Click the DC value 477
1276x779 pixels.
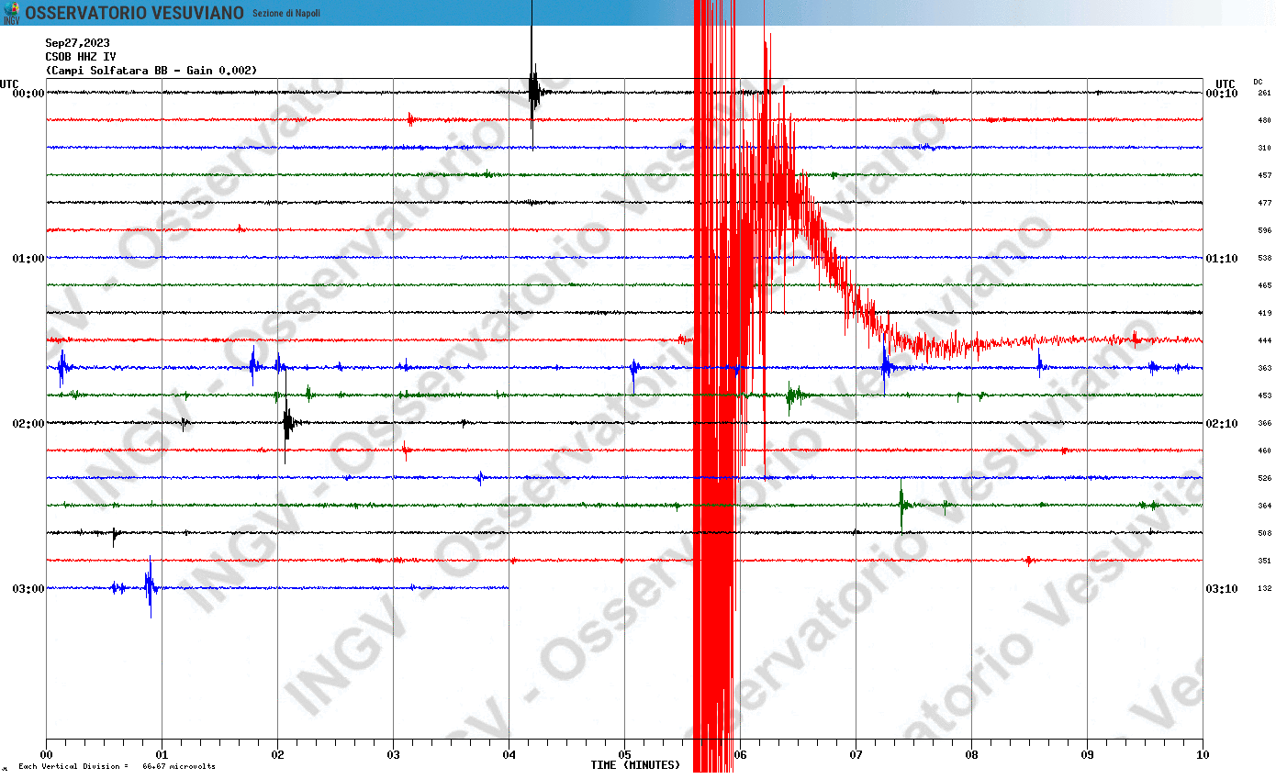[1264, 203]
